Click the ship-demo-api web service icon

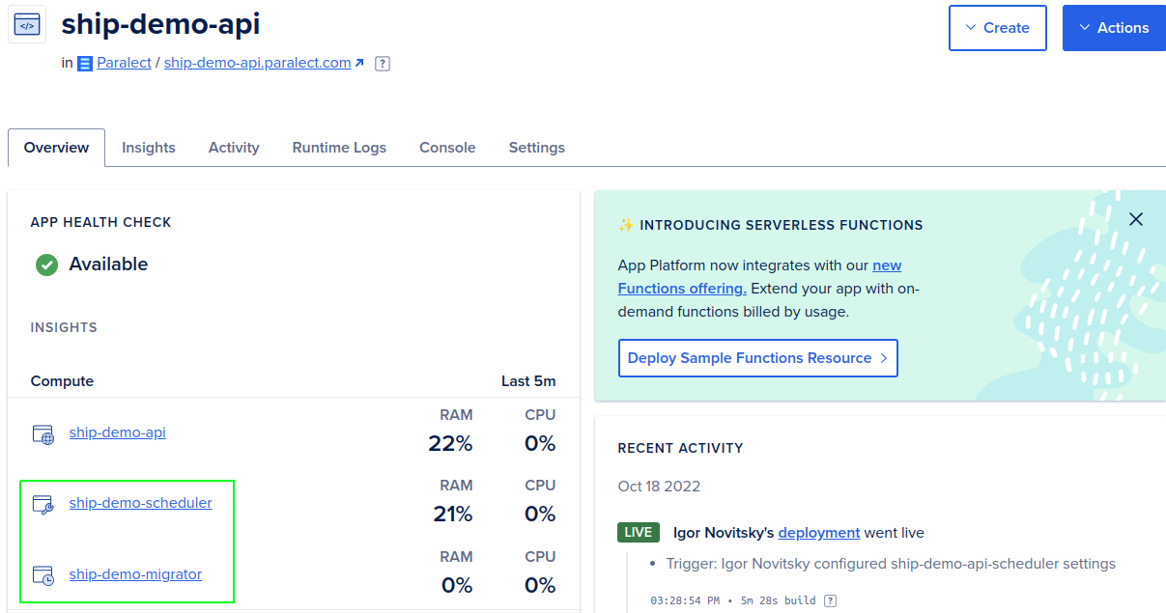coord(43,433)
